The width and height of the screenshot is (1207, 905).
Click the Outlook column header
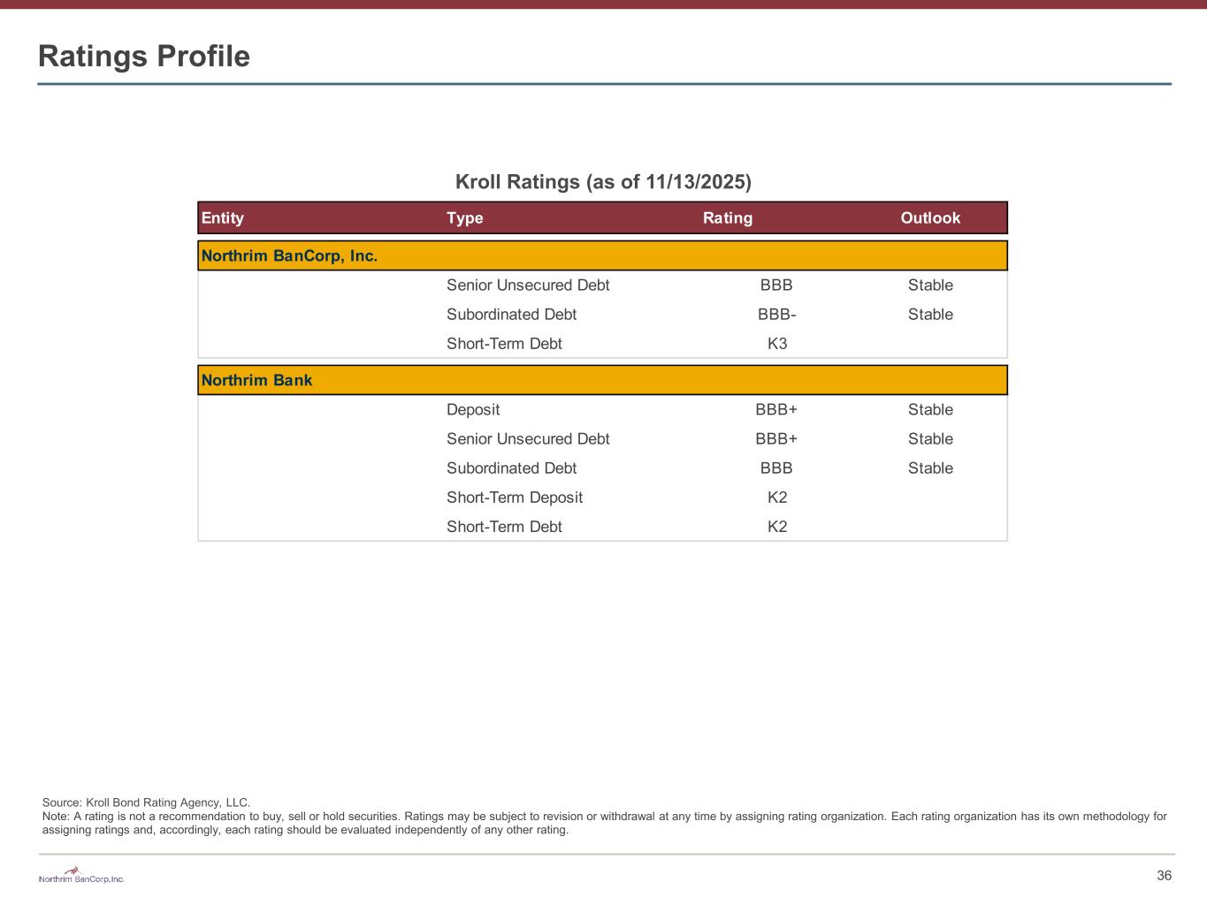pyautogui.click(x=930, y=218)
